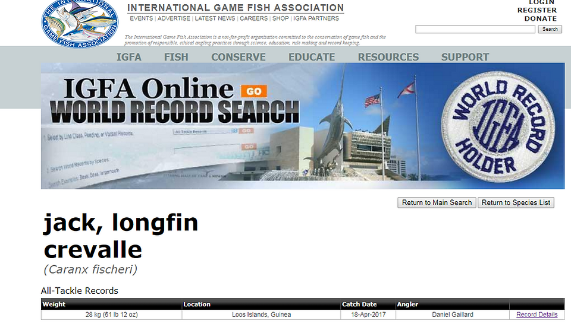Click Return to Species List button
This screenshot has height=327, width=571.
[x=516, y=203]
